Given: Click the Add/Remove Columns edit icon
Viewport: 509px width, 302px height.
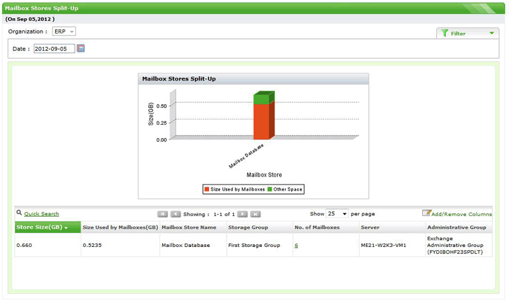Looking at the screenshot, I should coord(426,213).
